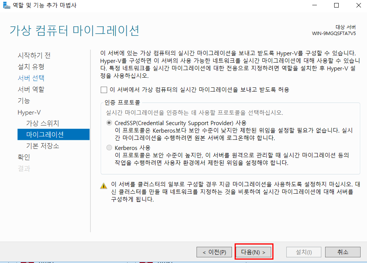Cancel the wizard with 취소 button

click(x=343, y=252)
